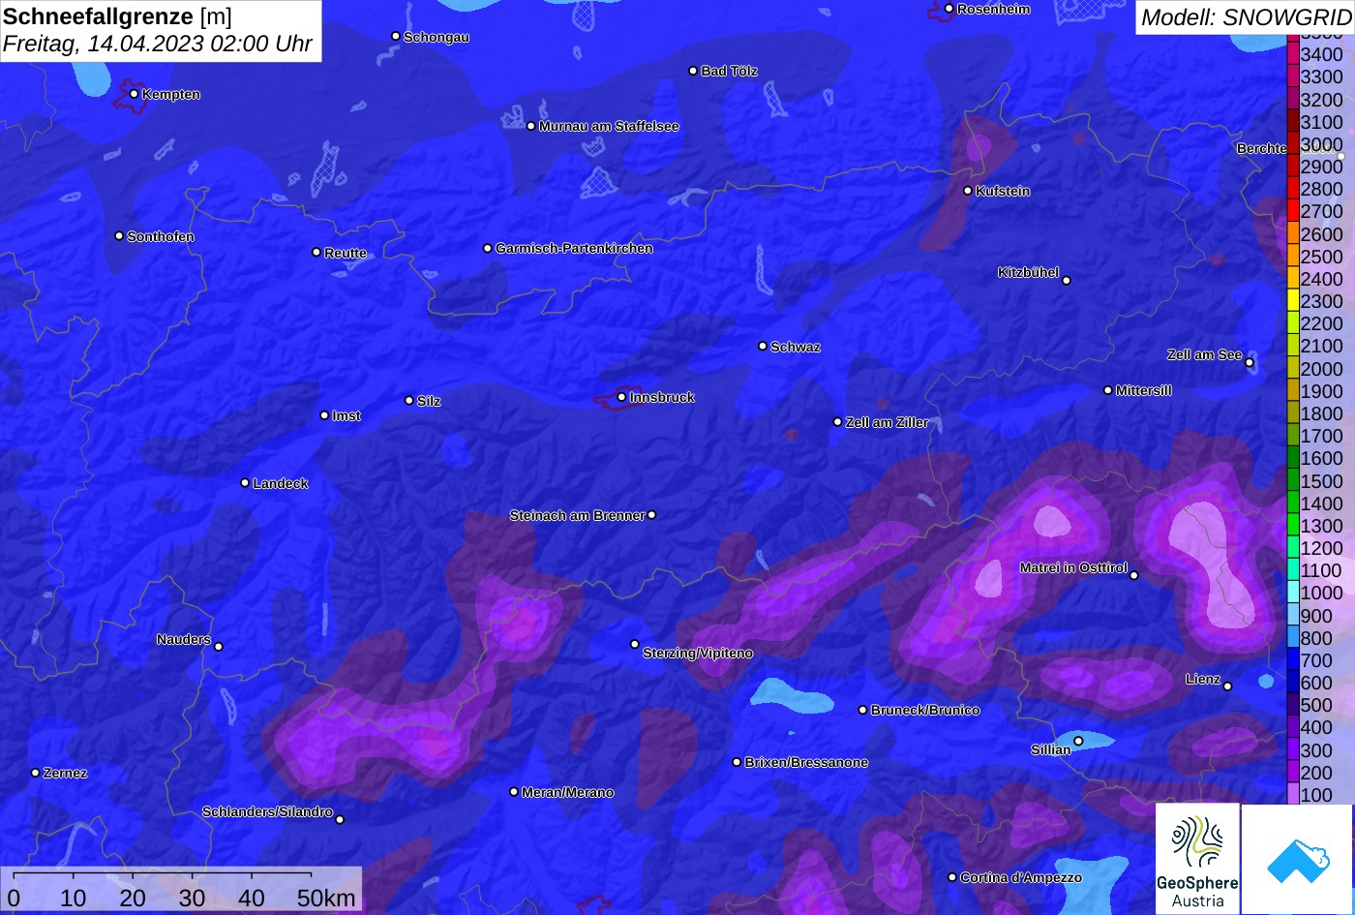Click the 'Garmisch-Partenkirchen' label

click(574, 248)
